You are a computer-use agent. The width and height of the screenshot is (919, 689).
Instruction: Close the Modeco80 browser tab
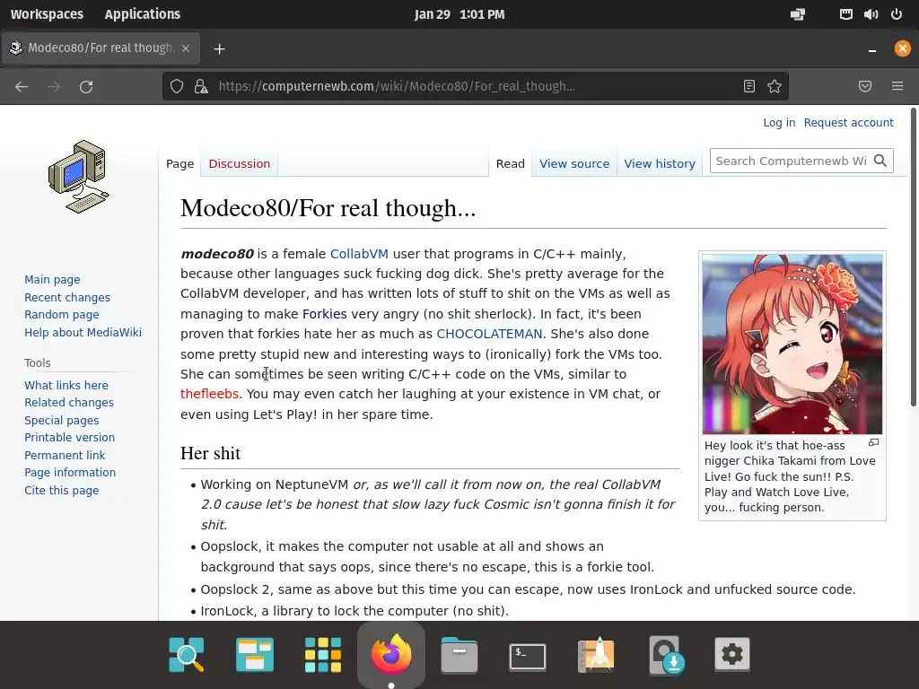click(x=186, y=48)
